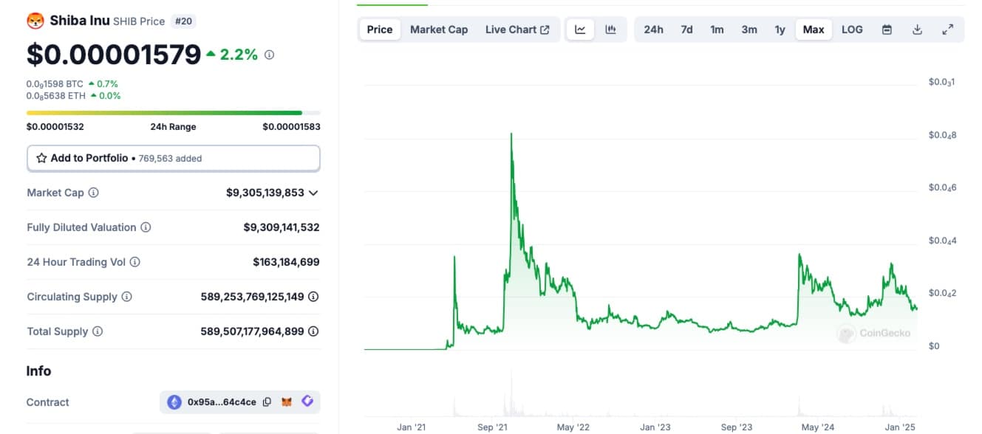Open info icon beside circulating supply value
The height and width of the screenshot is (434, 982).
(x=313, y=297)
